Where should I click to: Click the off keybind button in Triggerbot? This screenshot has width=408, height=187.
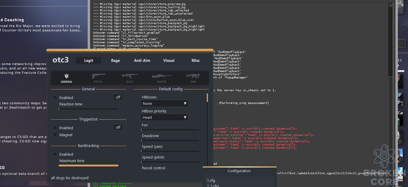coord(118,127)
